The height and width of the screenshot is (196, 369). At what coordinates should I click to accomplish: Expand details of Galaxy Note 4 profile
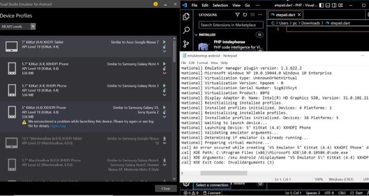164,73
